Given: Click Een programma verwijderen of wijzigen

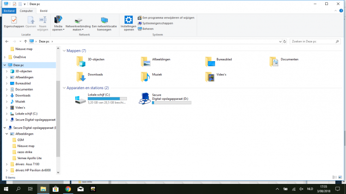Looking at the screenshot, I should (168, 17).
